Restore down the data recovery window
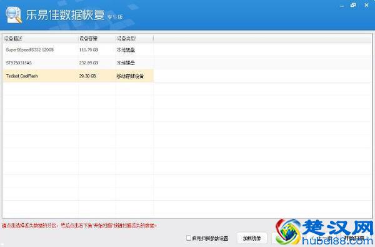Screen dimensions: 375x247 point(353,5)
